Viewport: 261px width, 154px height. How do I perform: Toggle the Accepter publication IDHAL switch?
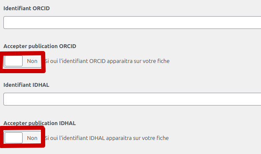click(22, 138)
